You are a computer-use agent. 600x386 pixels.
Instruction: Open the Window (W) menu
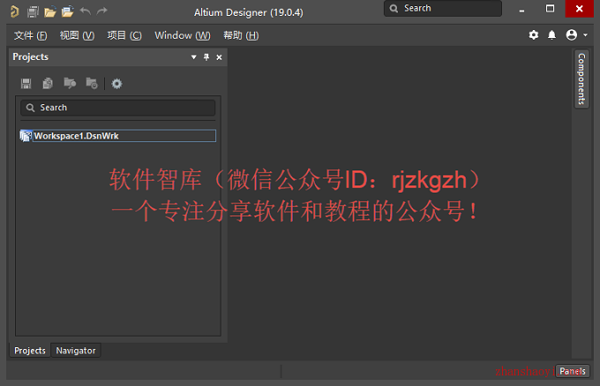(x=183, y=35)
